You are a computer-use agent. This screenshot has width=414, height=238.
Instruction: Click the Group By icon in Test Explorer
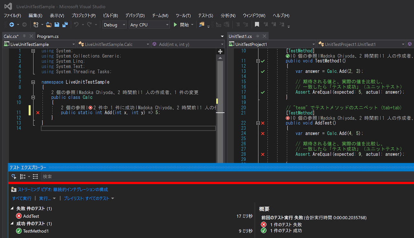click(x=23, y=176)
